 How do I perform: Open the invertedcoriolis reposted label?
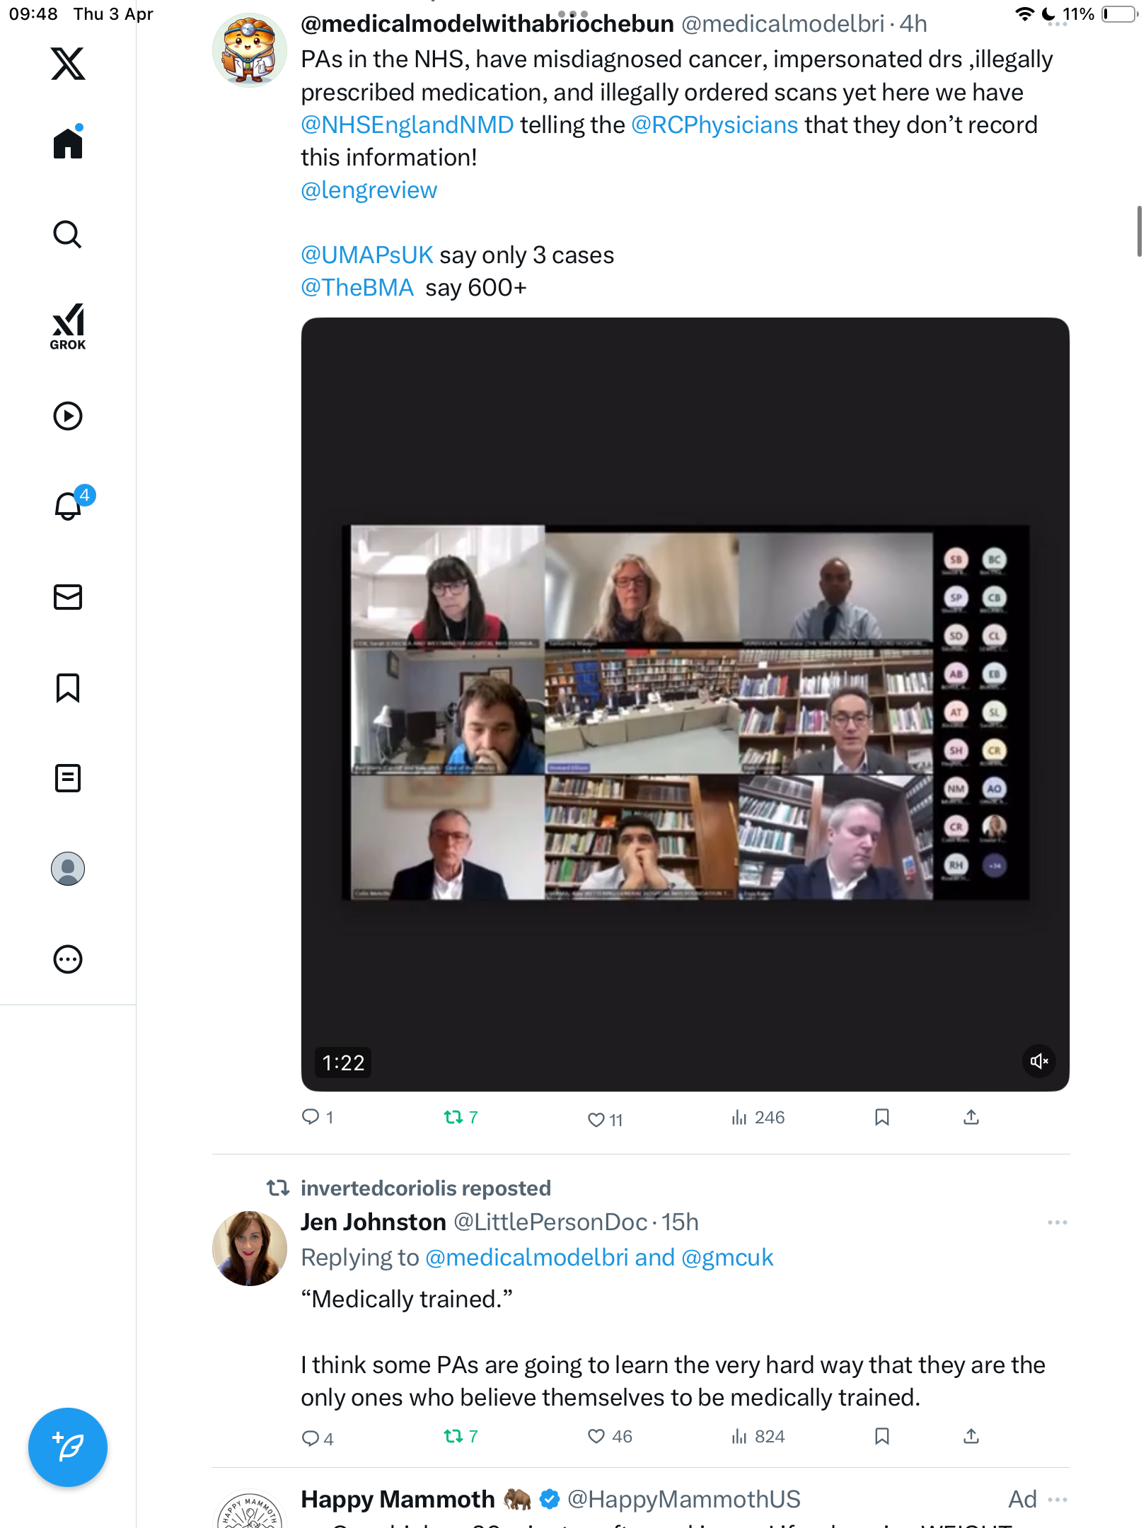tap(426, 1188)
